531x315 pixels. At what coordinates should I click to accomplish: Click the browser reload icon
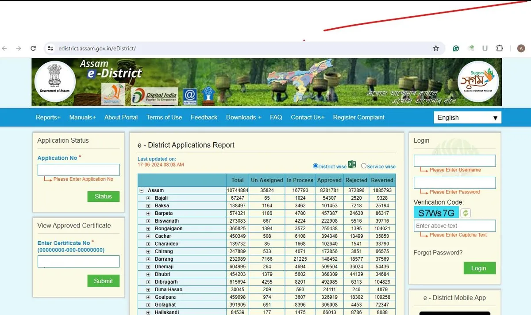tap(33, 49)
